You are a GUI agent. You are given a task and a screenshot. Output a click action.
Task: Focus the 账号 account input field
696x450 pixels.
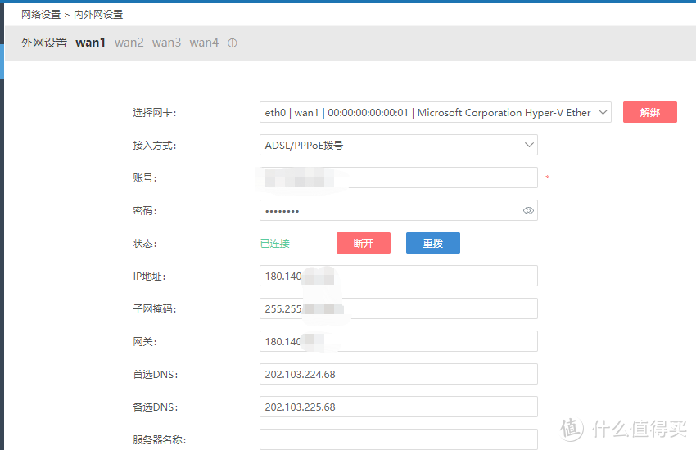click(x=399, y=178)
